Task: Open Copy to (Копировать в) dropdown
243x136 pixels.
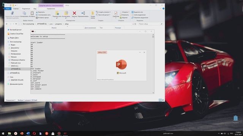Action: (66, 15)
